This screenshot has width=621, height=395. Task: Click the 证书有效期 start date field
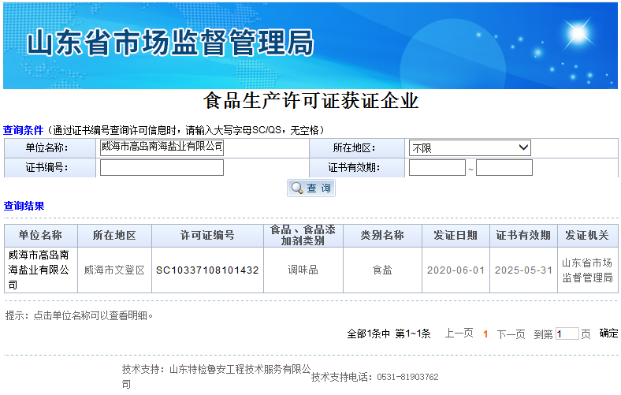pyautogui.click(x=437, y=167)
